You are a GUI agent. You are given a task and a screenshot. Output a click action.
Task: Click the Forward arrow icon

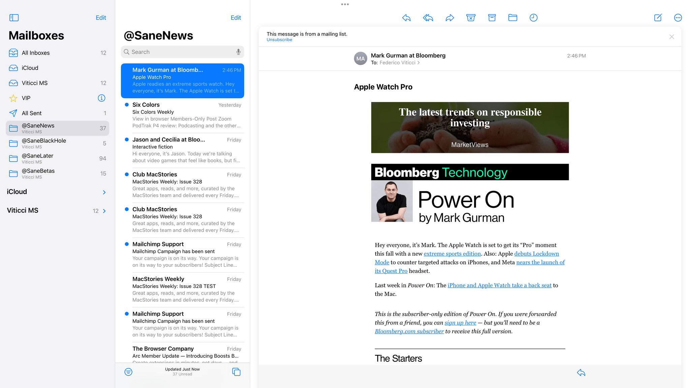(450, 18)
